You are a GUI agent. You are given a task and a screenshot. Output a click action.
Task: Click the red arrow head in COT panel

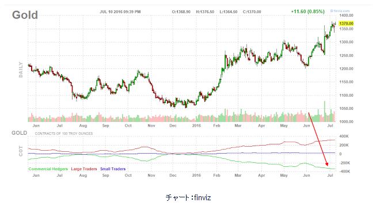pos(326,164)
